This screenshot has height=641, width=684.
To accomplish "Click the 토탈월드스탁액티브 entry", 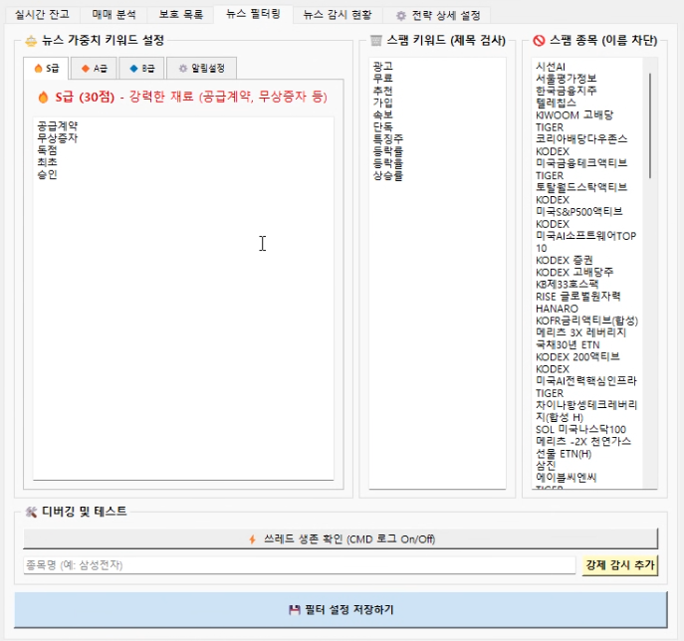I will tap(581, 187).
